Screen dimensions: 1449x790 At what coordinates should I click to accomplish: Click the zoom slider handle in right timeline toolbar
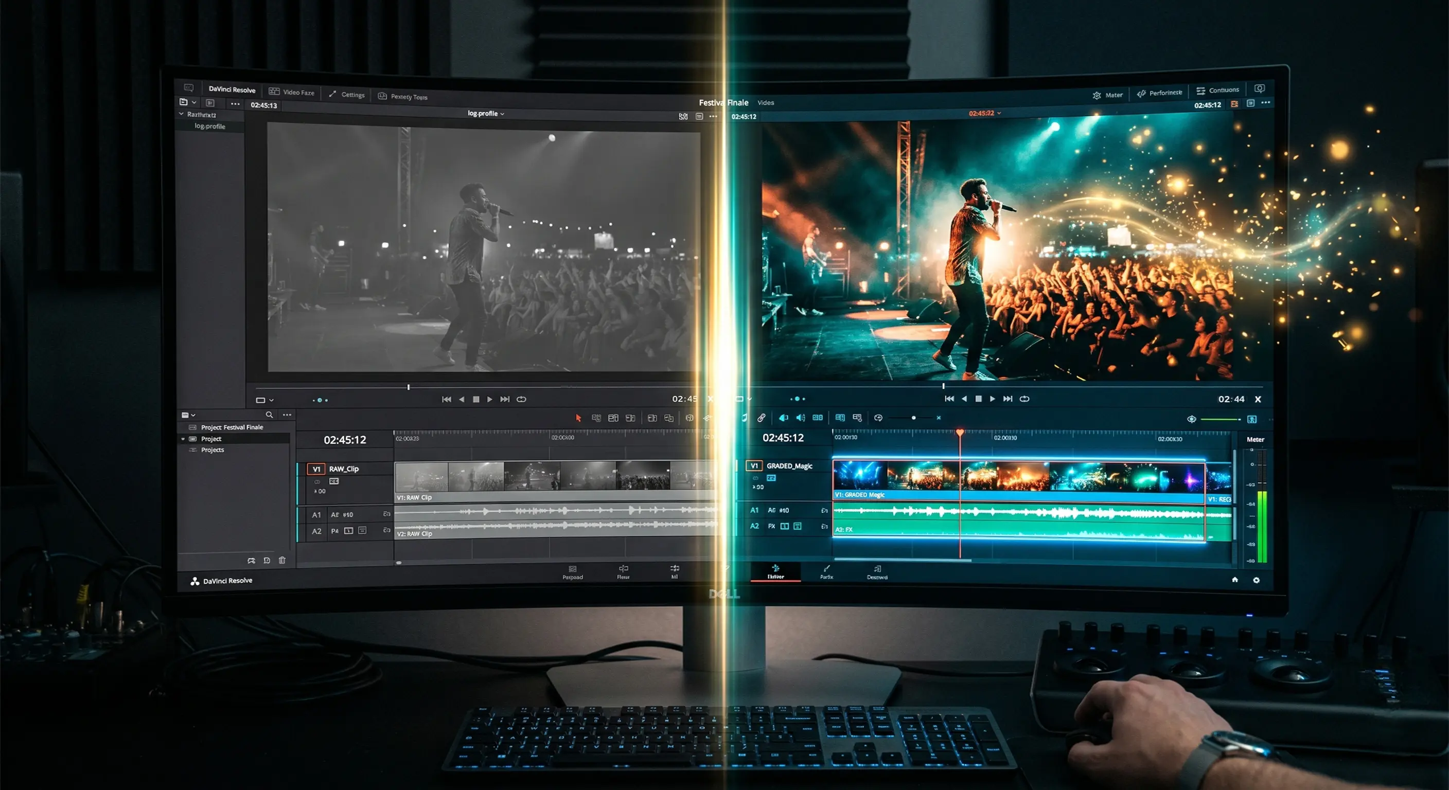coord(913,418)
